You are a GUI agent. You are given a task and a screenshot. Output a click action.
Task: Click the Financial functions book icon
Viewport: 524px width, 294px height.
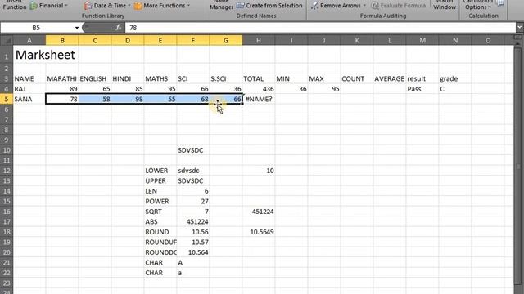click(34, 6)
